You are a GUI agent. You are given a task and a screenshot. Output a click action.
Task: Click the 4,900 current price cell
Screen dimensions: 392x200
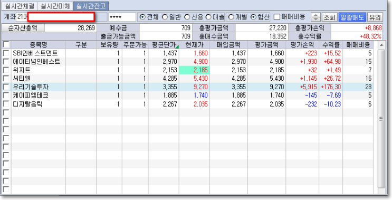pyautogui.click(x=194, y=62)
